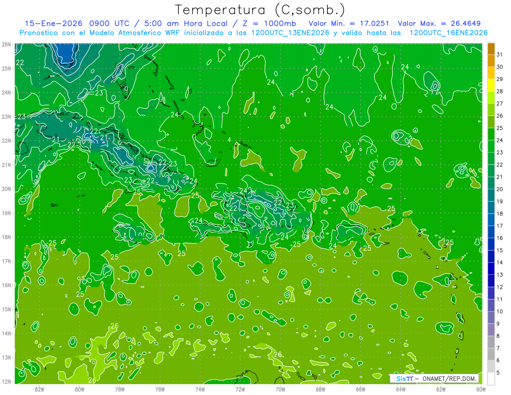Click the 60W longitude axis label
511x395 pixels.
pyautogui.click(x=481, y=389)
